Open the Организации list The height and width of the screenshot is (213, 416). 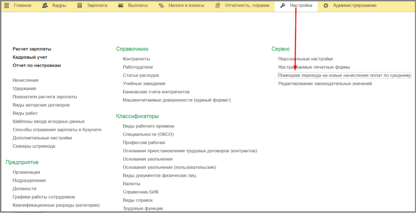(x=26, y=172)
